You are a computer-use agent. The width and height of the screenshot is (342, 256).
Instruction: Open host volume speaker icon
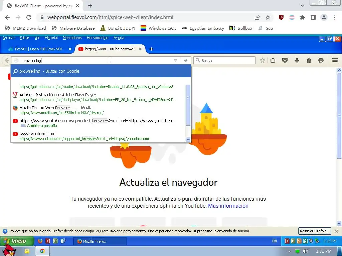[x=305, y=251]
